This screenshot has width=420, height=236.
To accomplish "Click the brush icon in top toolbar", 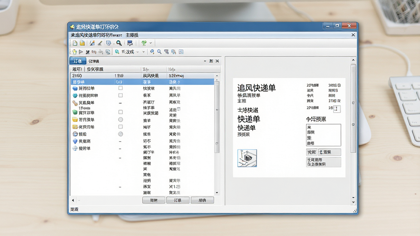I will pyautogui.click(x=100, y=43).
